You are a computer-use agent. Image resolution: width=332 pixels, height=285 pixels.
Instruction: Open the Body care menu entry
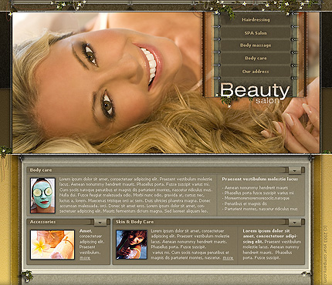tap(256, 59)
